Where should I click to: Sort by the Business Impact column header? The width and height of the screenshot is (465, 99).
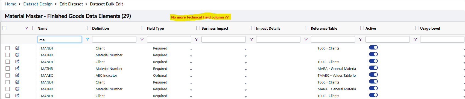coord(215,28)
